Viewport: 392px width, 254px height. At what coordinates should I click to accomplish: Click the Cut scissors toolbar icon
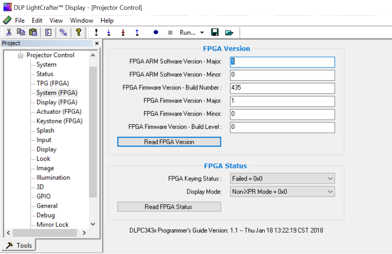tap(9, 32)
